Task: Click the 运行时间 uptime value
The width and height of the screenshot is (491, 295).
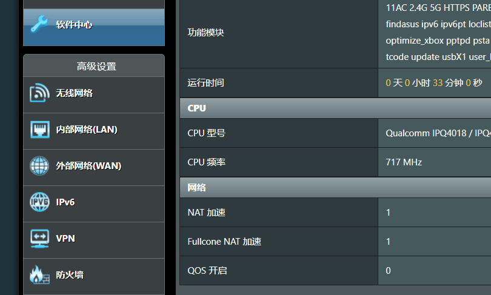Action: [434, 82]
